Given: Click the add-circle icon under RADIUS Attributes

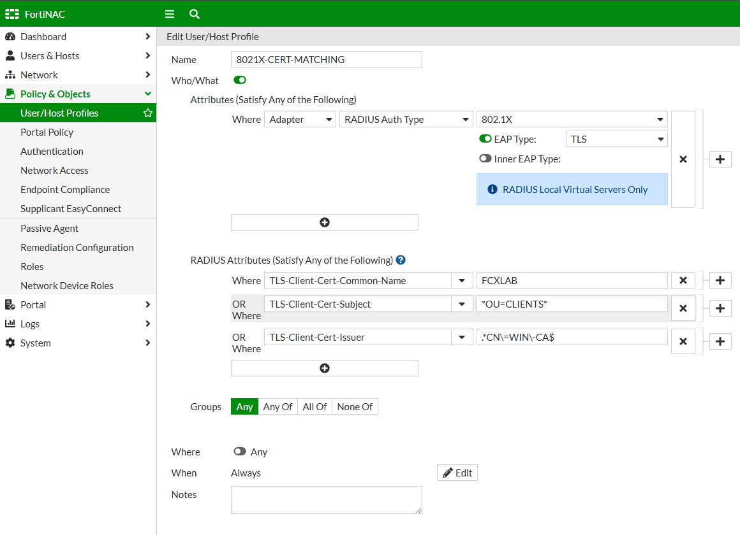Looking at the screenshot, I should [325, 368].
